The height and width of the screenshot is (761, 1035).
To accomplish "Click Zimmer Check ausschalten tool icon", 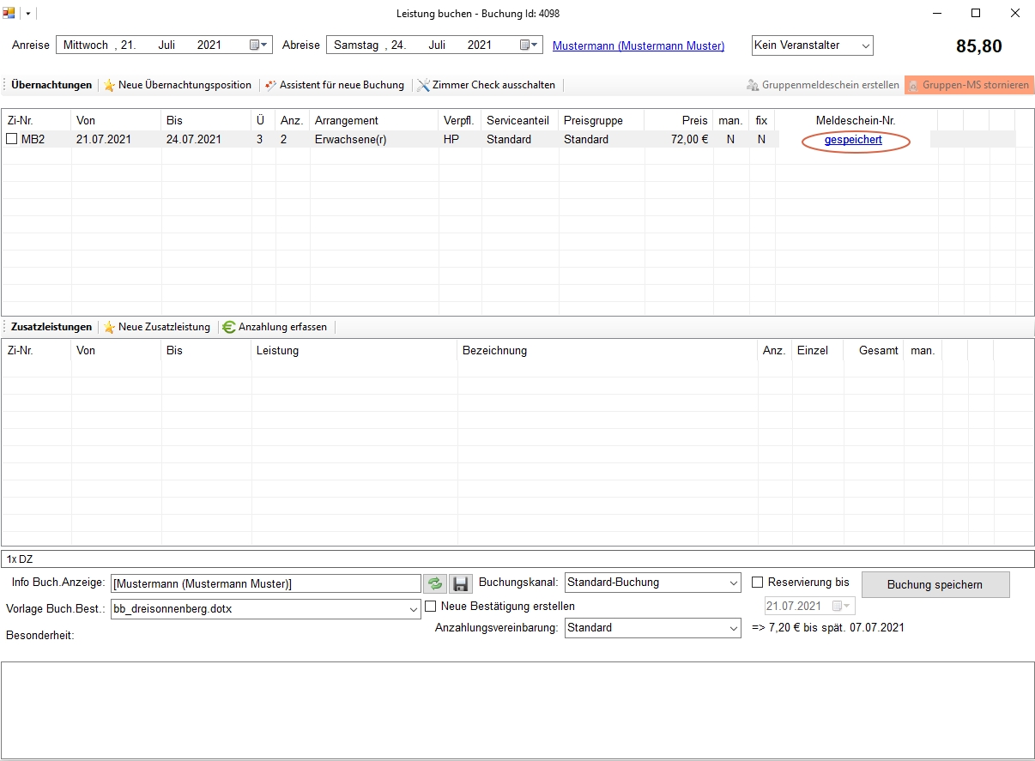I will click(x=424, y=86).
